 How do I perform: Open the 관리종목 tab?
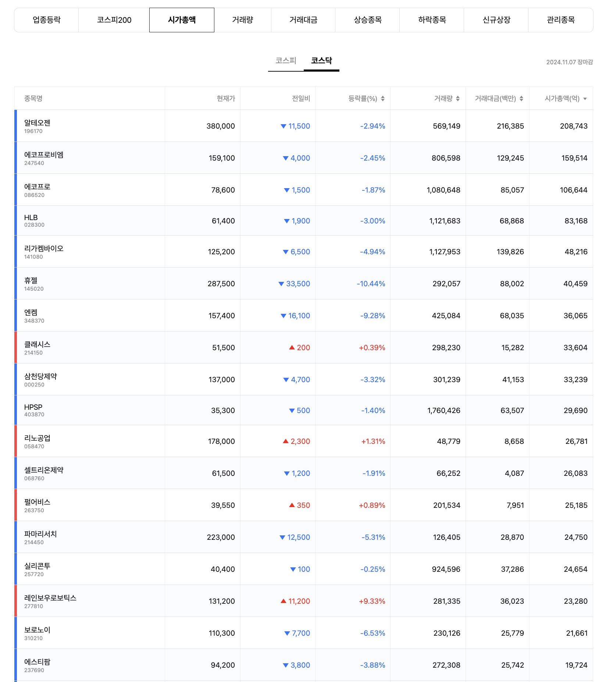560,20
